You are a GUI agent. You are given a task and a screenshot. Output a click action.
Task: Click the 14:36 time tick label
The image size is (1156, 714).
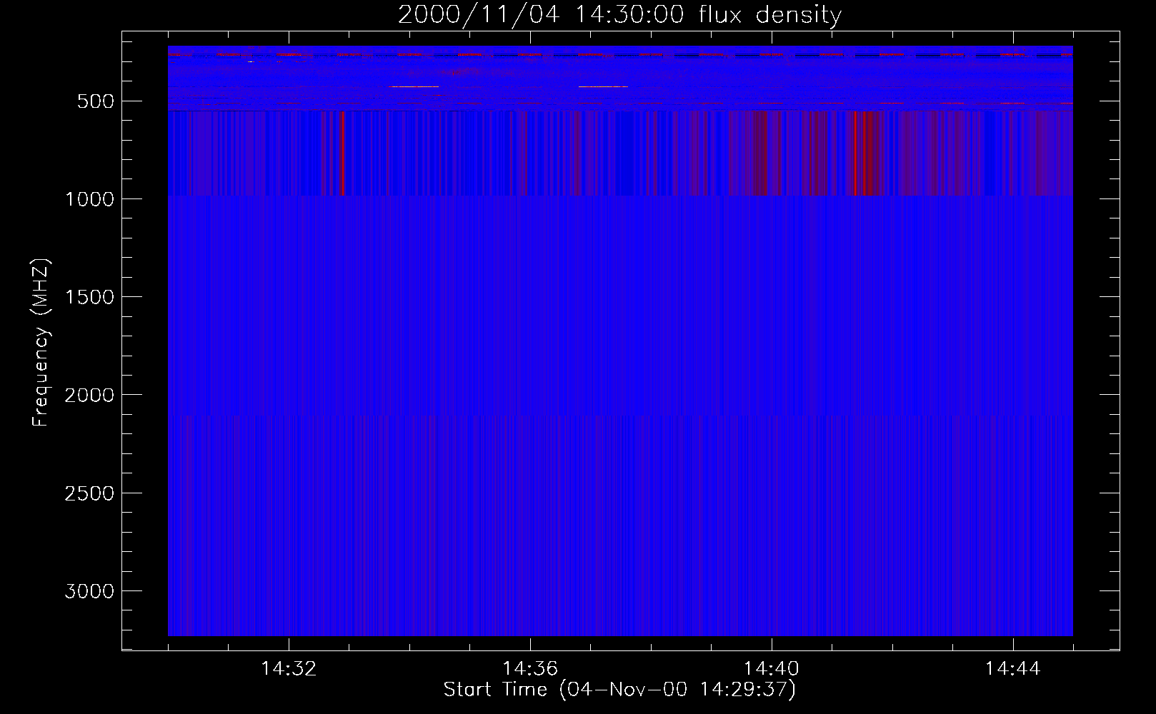pos(530,669)
